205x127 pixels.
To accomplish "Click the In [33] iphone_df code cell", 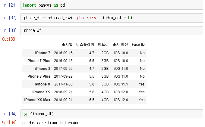I will (x=112, y=30).
